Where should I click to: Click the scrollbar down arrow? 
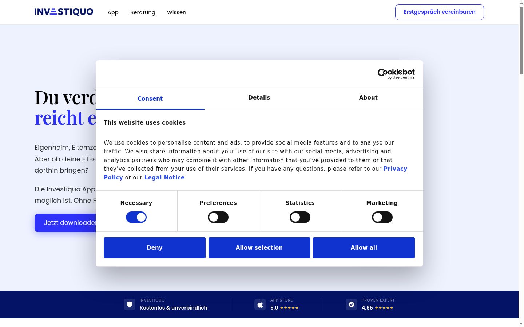pos(521,323)
